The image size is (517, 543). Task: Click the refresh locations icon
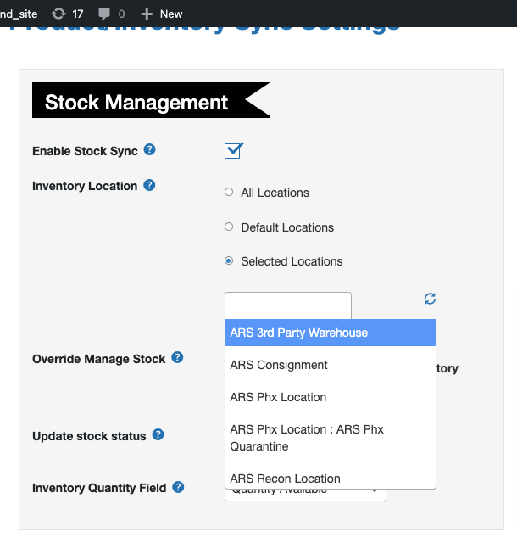tap(431, 299)
